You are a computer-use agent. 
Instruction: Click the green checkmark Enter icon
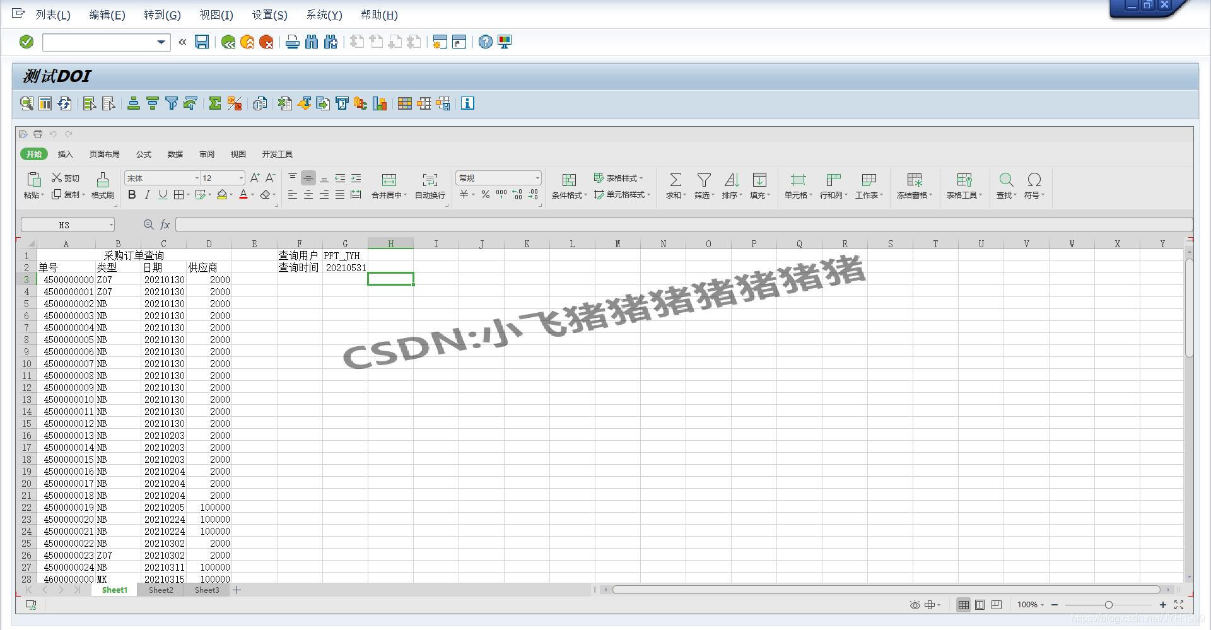(26, 42)
